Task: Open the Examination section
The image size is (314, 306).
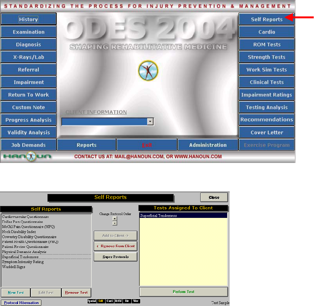Action: click(28, 32)
